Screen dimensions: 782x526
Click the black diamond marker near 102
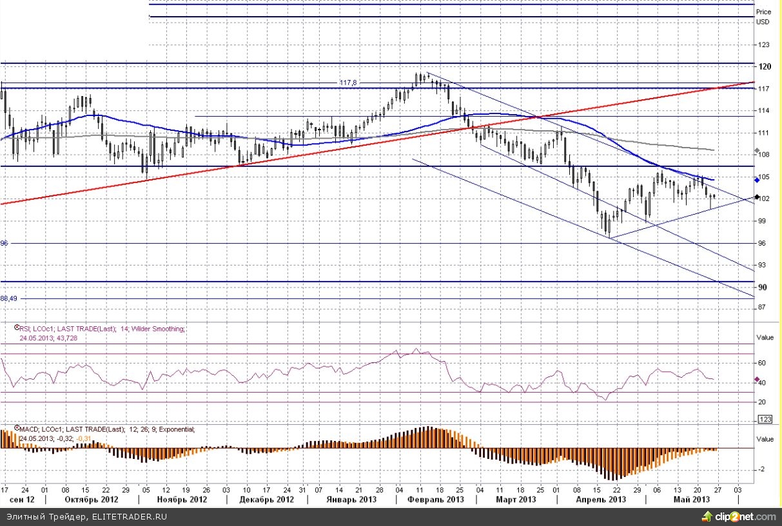758,197
